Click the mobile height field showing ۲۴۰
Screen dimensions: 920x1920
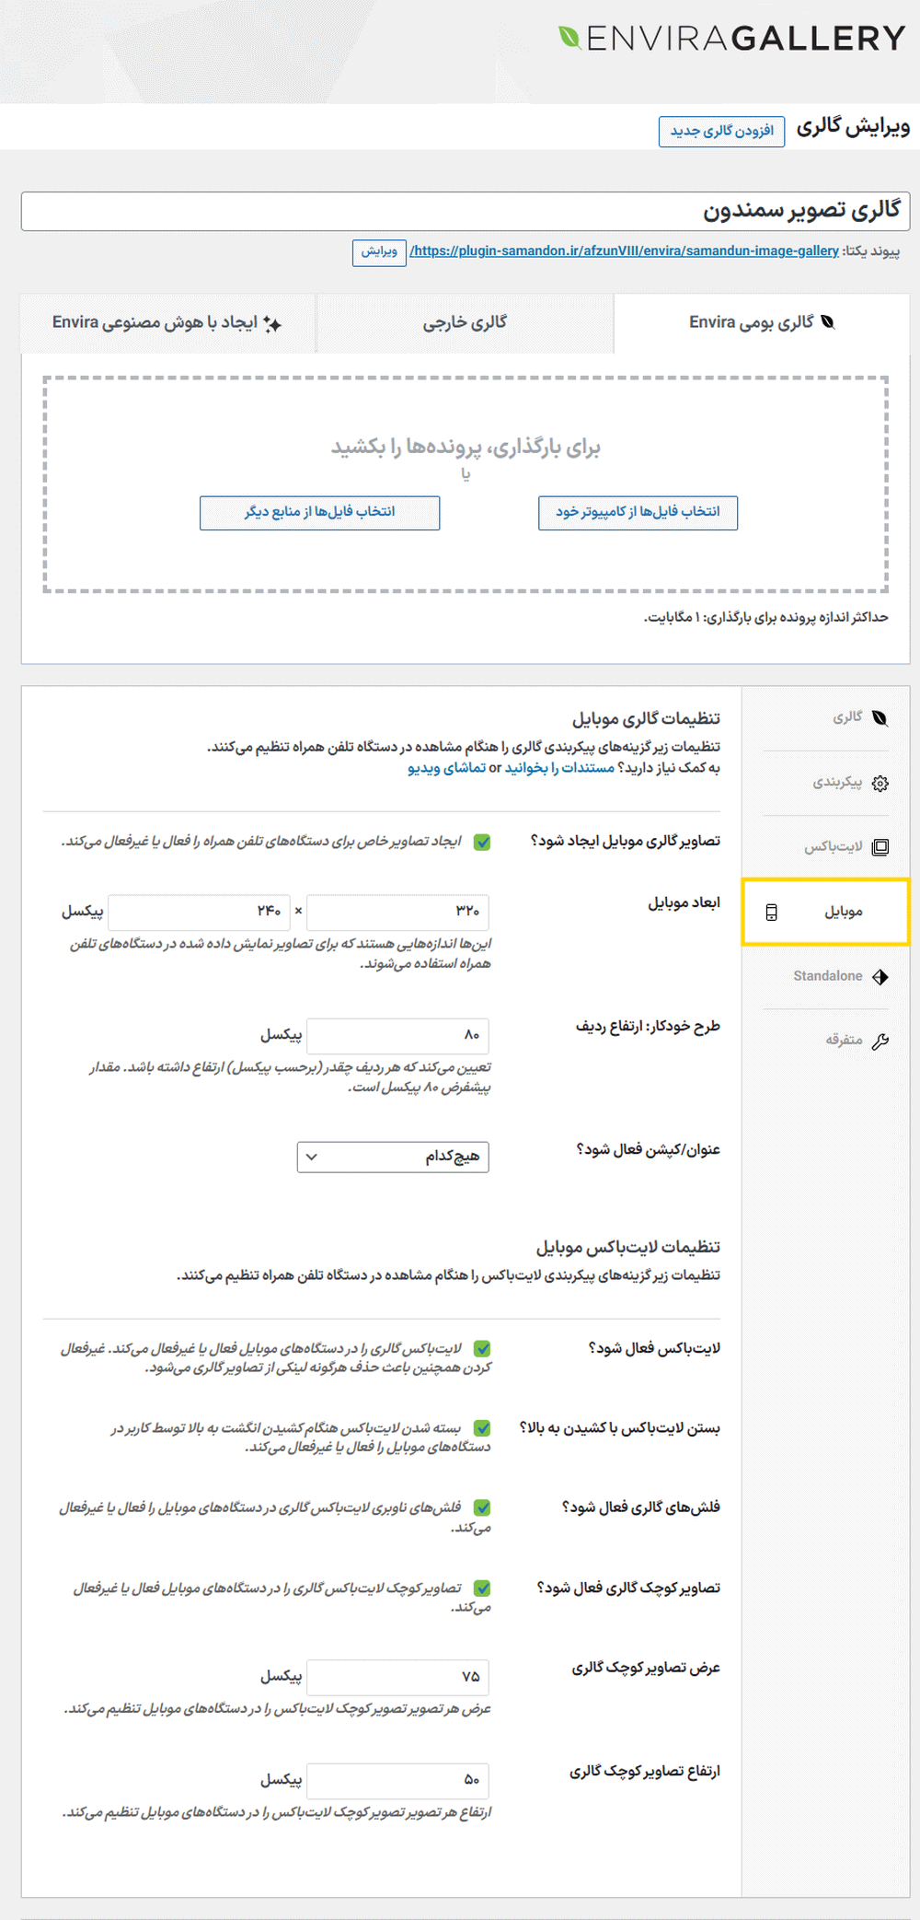199,911
